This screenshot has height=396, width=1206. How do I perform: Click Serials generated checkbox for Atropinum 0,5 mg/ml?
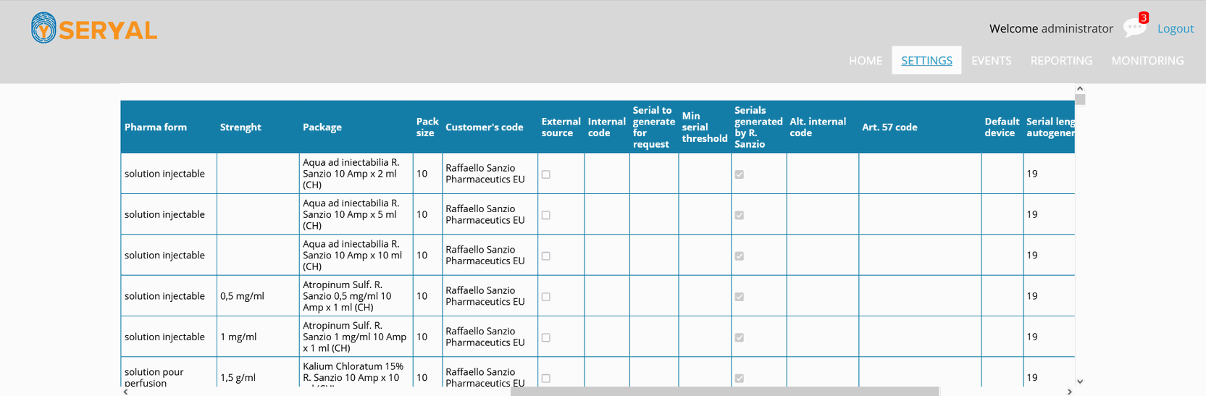pyautogui.click(x=740, y=297)
